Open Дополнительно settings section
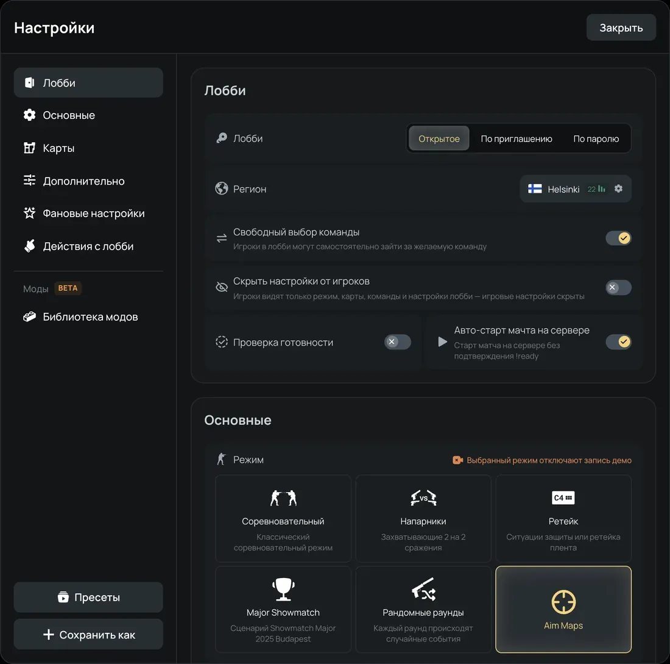 click(88, 180)
